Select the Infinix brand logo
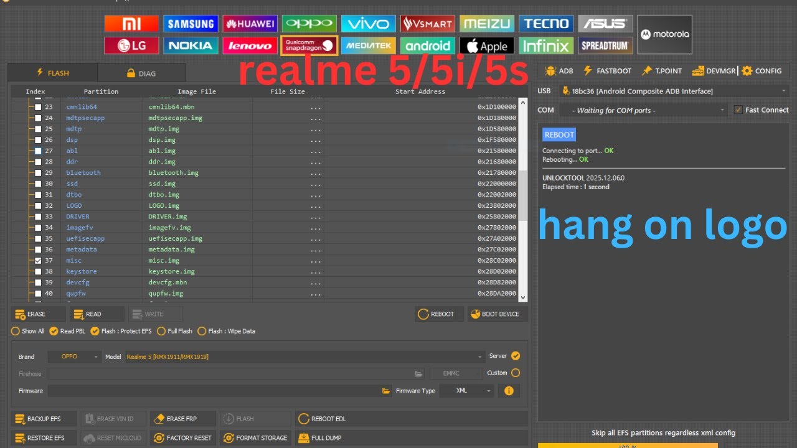Viewport: 797px width, 448px height. (546, 45)
